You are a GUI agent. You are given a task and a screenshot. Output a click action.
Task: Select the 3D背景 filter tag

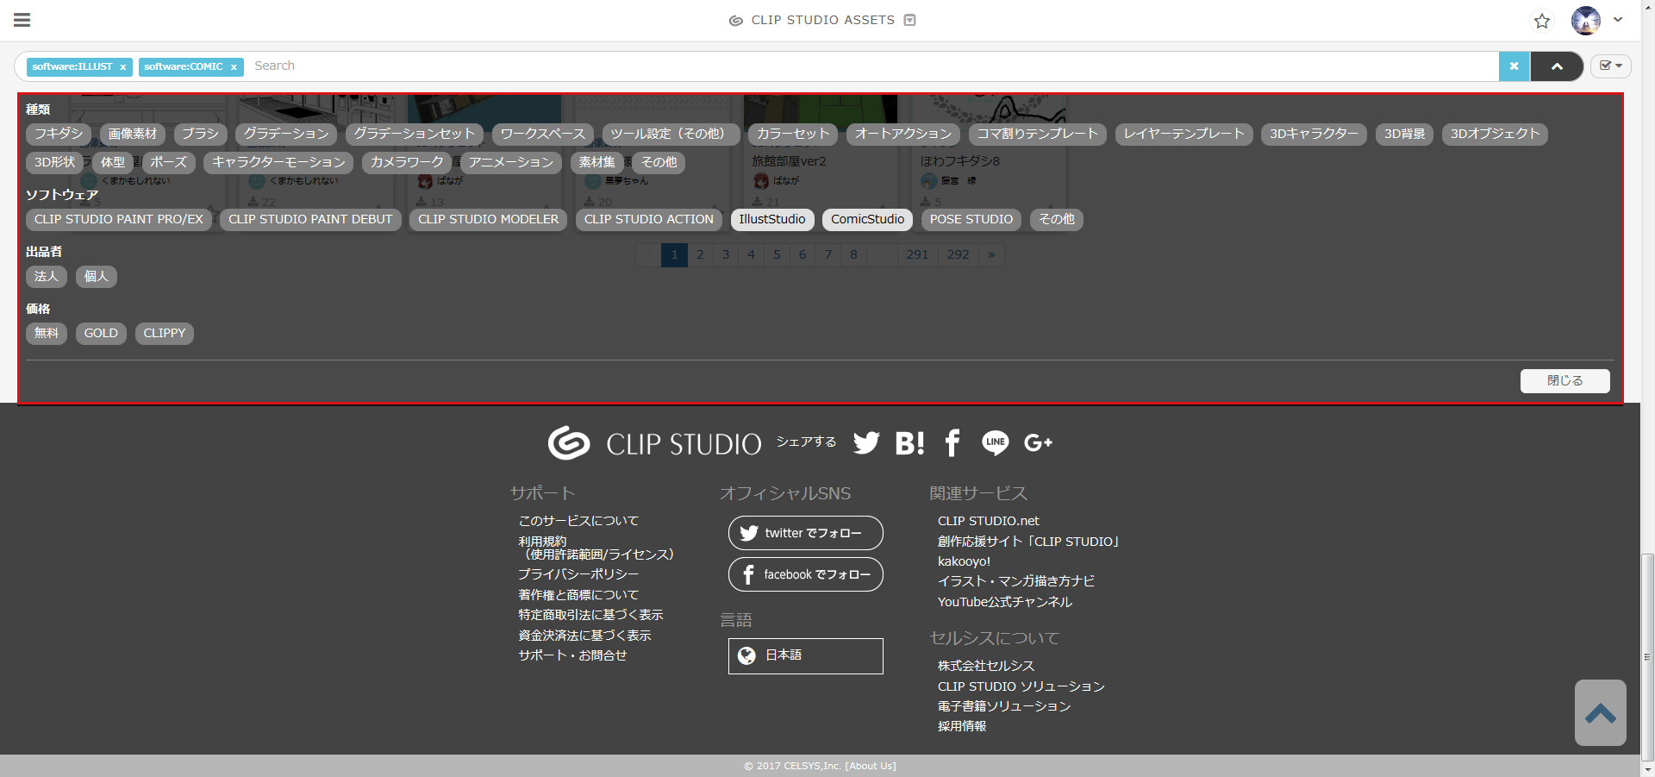[x=1404, y=134]
